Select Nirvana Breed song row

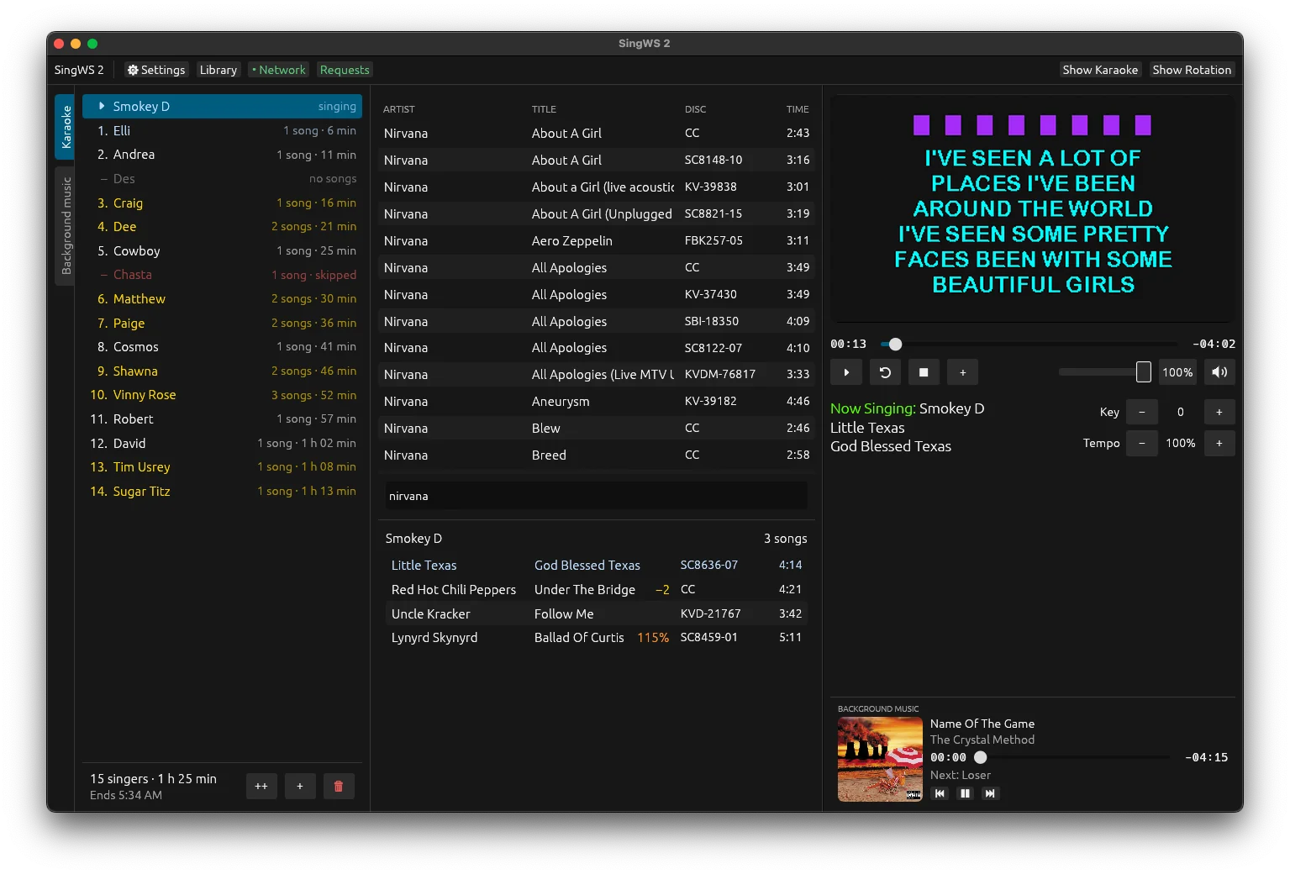[x=596, y=455]
